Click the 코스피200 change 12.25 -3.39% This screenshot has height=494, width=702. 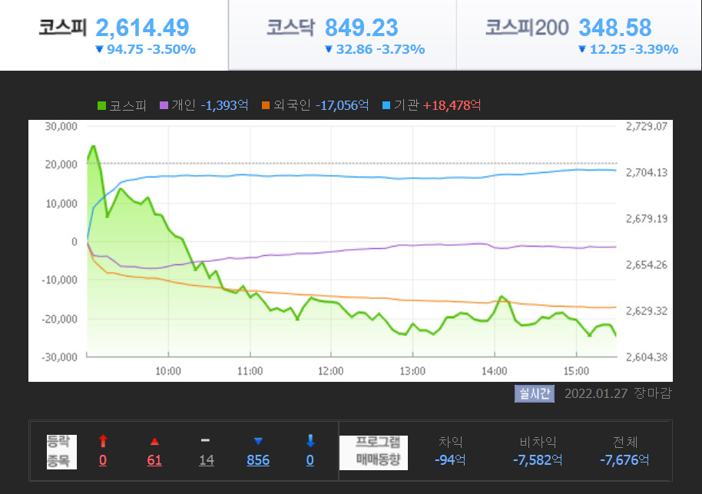634,49
